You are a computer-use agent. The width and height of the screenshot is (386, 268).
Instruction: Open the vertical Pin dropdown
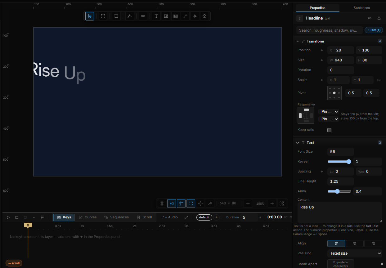tap(329, 119)
